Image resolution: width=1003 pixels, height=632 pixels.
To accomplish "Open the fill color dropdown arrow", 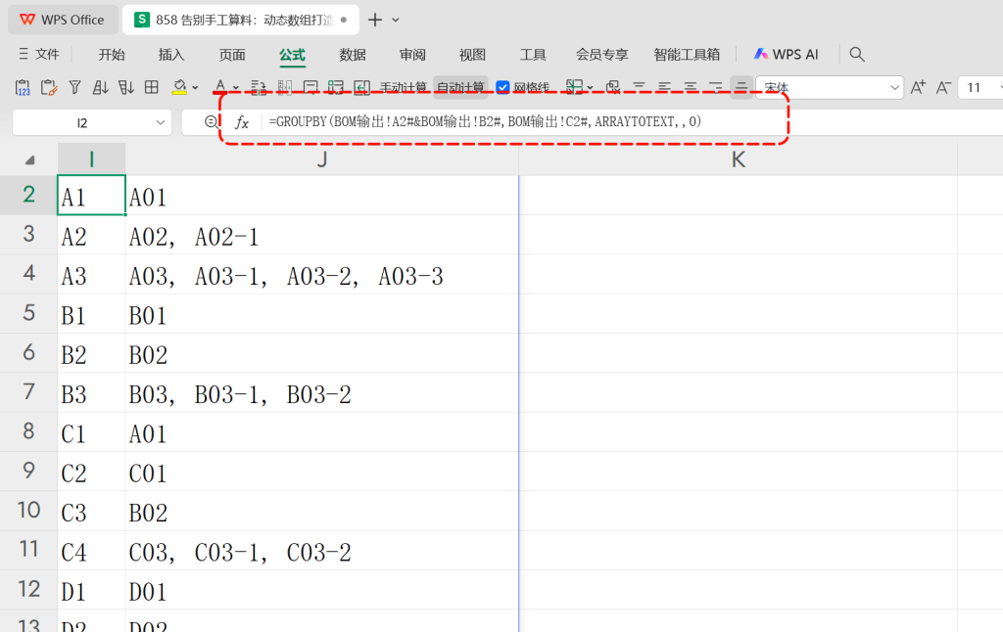I will coord(195,87).
